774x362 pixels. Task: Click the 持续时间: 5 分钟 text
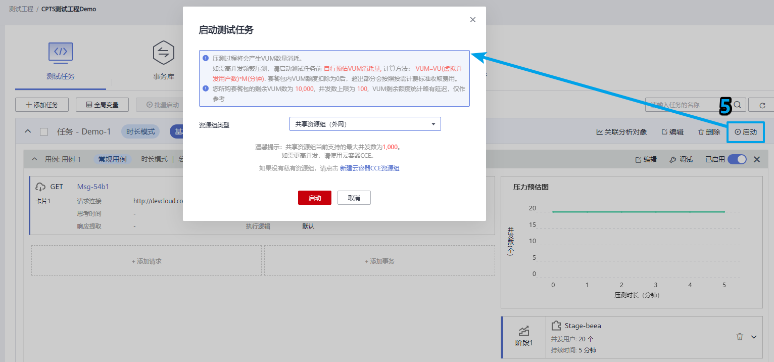[574, 350]
